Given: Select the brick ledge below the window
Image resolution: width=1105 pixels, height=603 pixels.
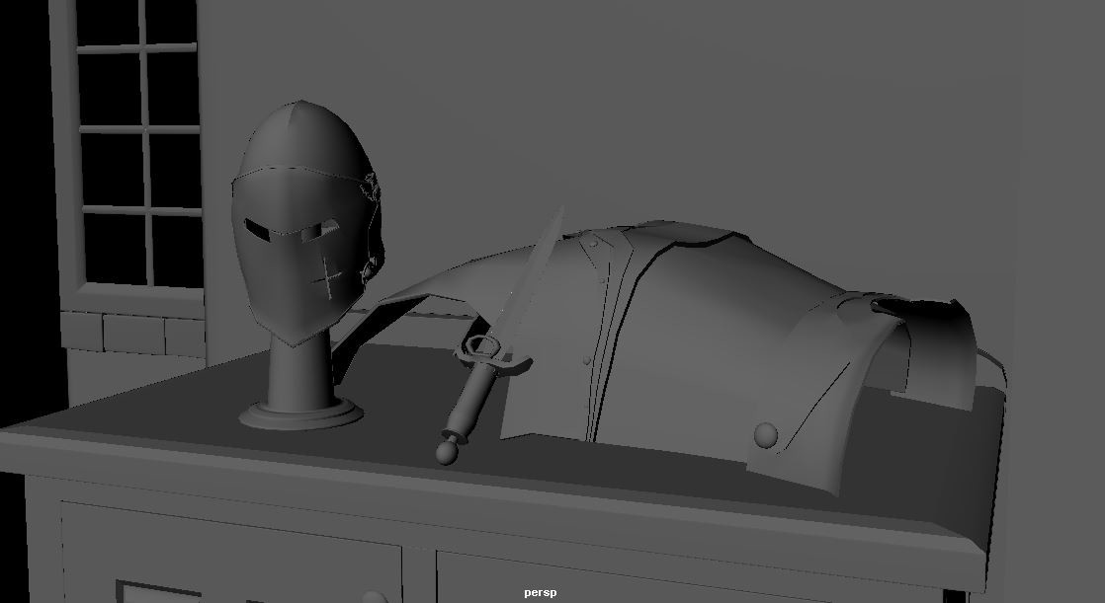Looking at the screenshot, I should (x=133, y=333).
